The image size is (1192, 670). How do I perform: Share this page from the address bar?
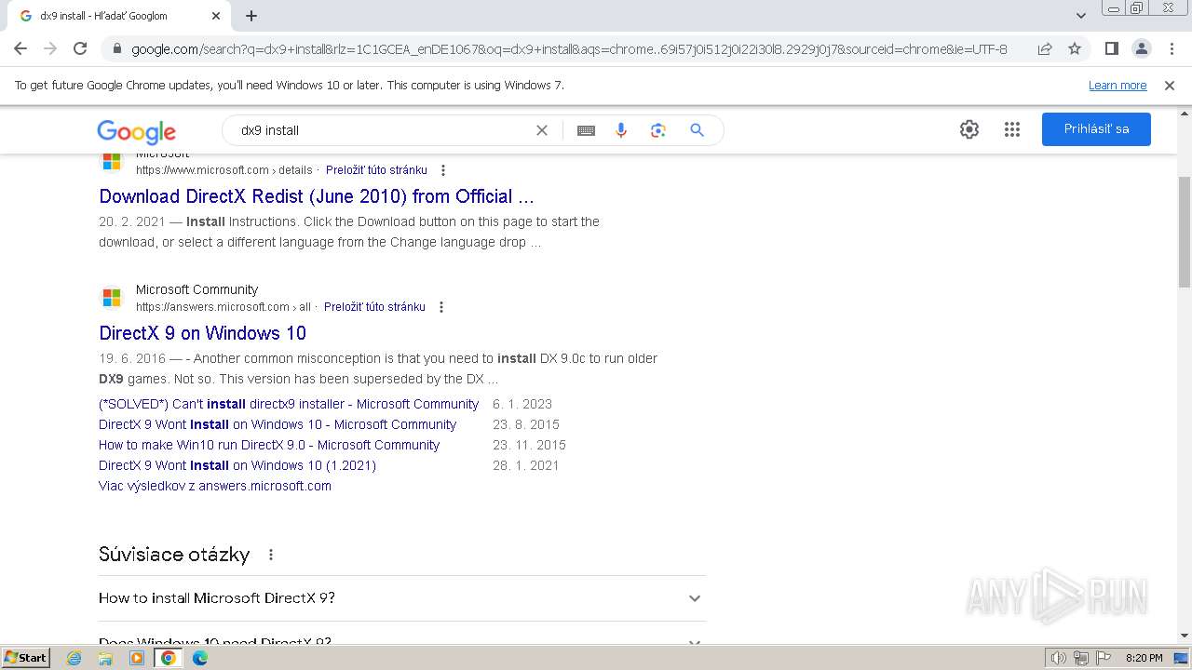(1045, 48)
